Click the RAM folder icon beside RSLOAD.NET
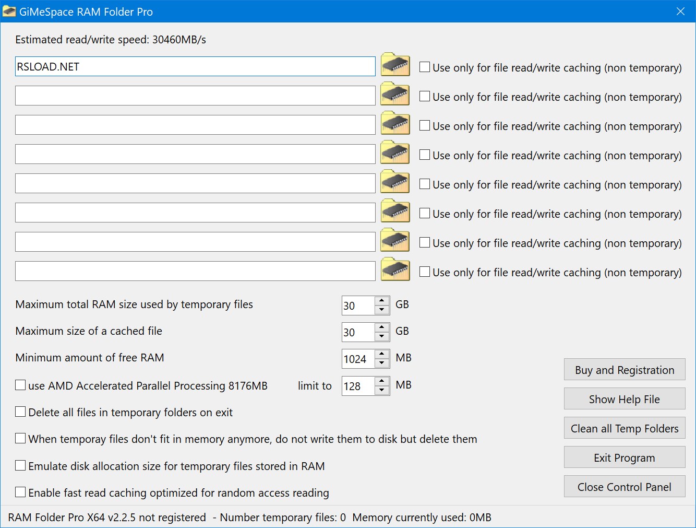Image resolution: width=696 pixels, height=528 pixels. [395, 65]
